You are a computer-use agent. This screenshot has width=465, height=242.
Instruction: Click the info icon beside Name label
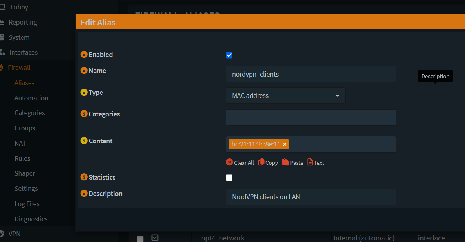(x=84, y=71)
